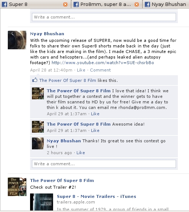Image resolution: width=189 pixels, height=212 pixels.
Task: Open the YouTube link in Nyay's post
Action: (103, 63)
